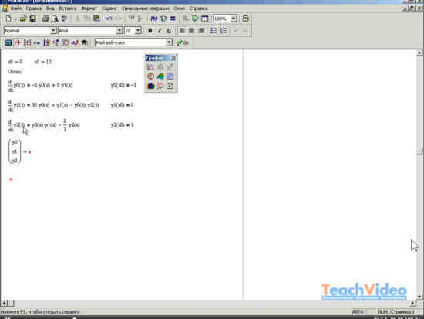Click the Go button

pos(183,42)
